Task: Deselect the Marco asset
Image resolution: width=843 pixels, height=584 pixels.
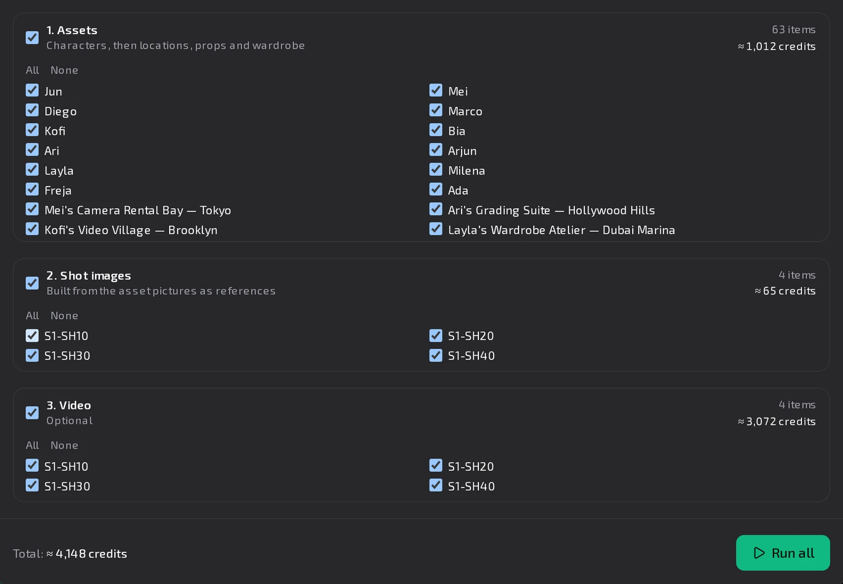Action: point(436,111)
